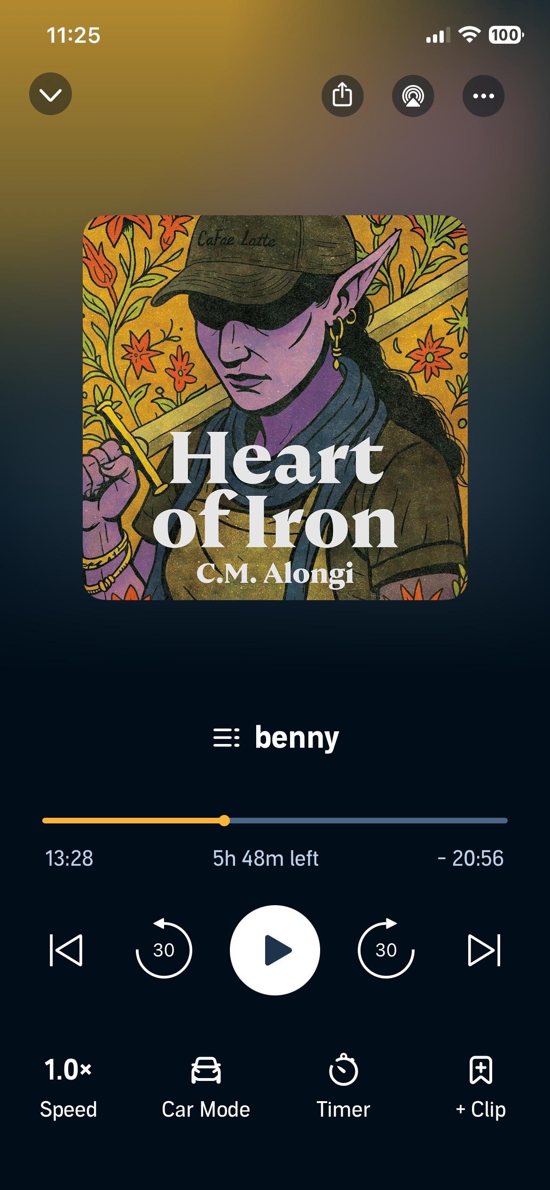Tap the 5h 48m left label

tap(266, 859)
